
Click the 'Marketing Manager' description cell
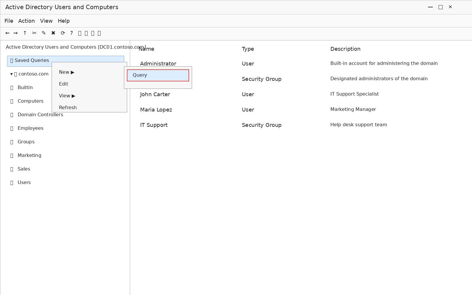pyautogui.click(x=353, y=109)
